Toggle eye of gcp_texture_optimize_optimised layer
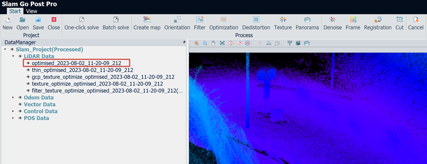427x164 pixels. tap(28, 77)
